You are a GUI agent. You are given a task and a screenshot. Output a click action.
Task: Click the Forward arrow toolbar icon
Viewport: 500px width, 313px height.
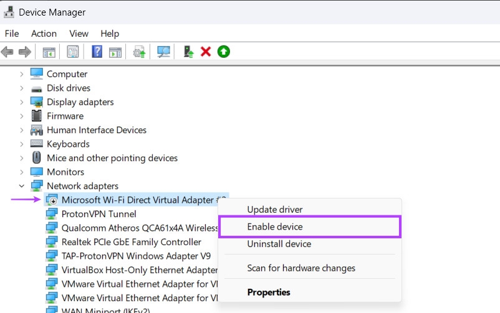coord(25,52)
